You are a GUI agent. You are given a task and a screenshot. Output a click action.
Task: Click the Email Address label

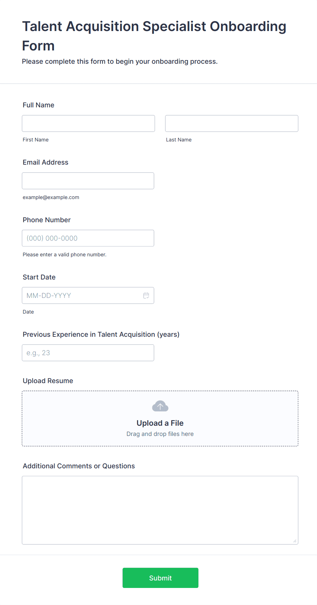46,162
